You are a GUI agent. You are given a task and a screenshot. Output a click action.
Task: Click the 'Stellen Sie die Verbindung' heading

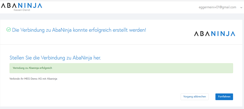[x=55, y=58]
